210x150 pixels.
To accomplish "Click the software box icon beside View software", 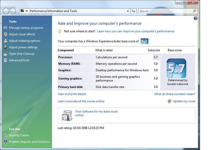I will click(x=67, y=116).
